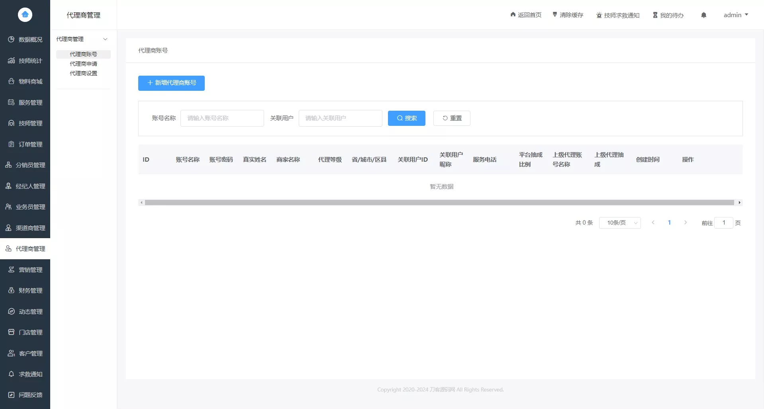Click the home logo icon in sidebar

pyautogui.click(x=25, y=15)
